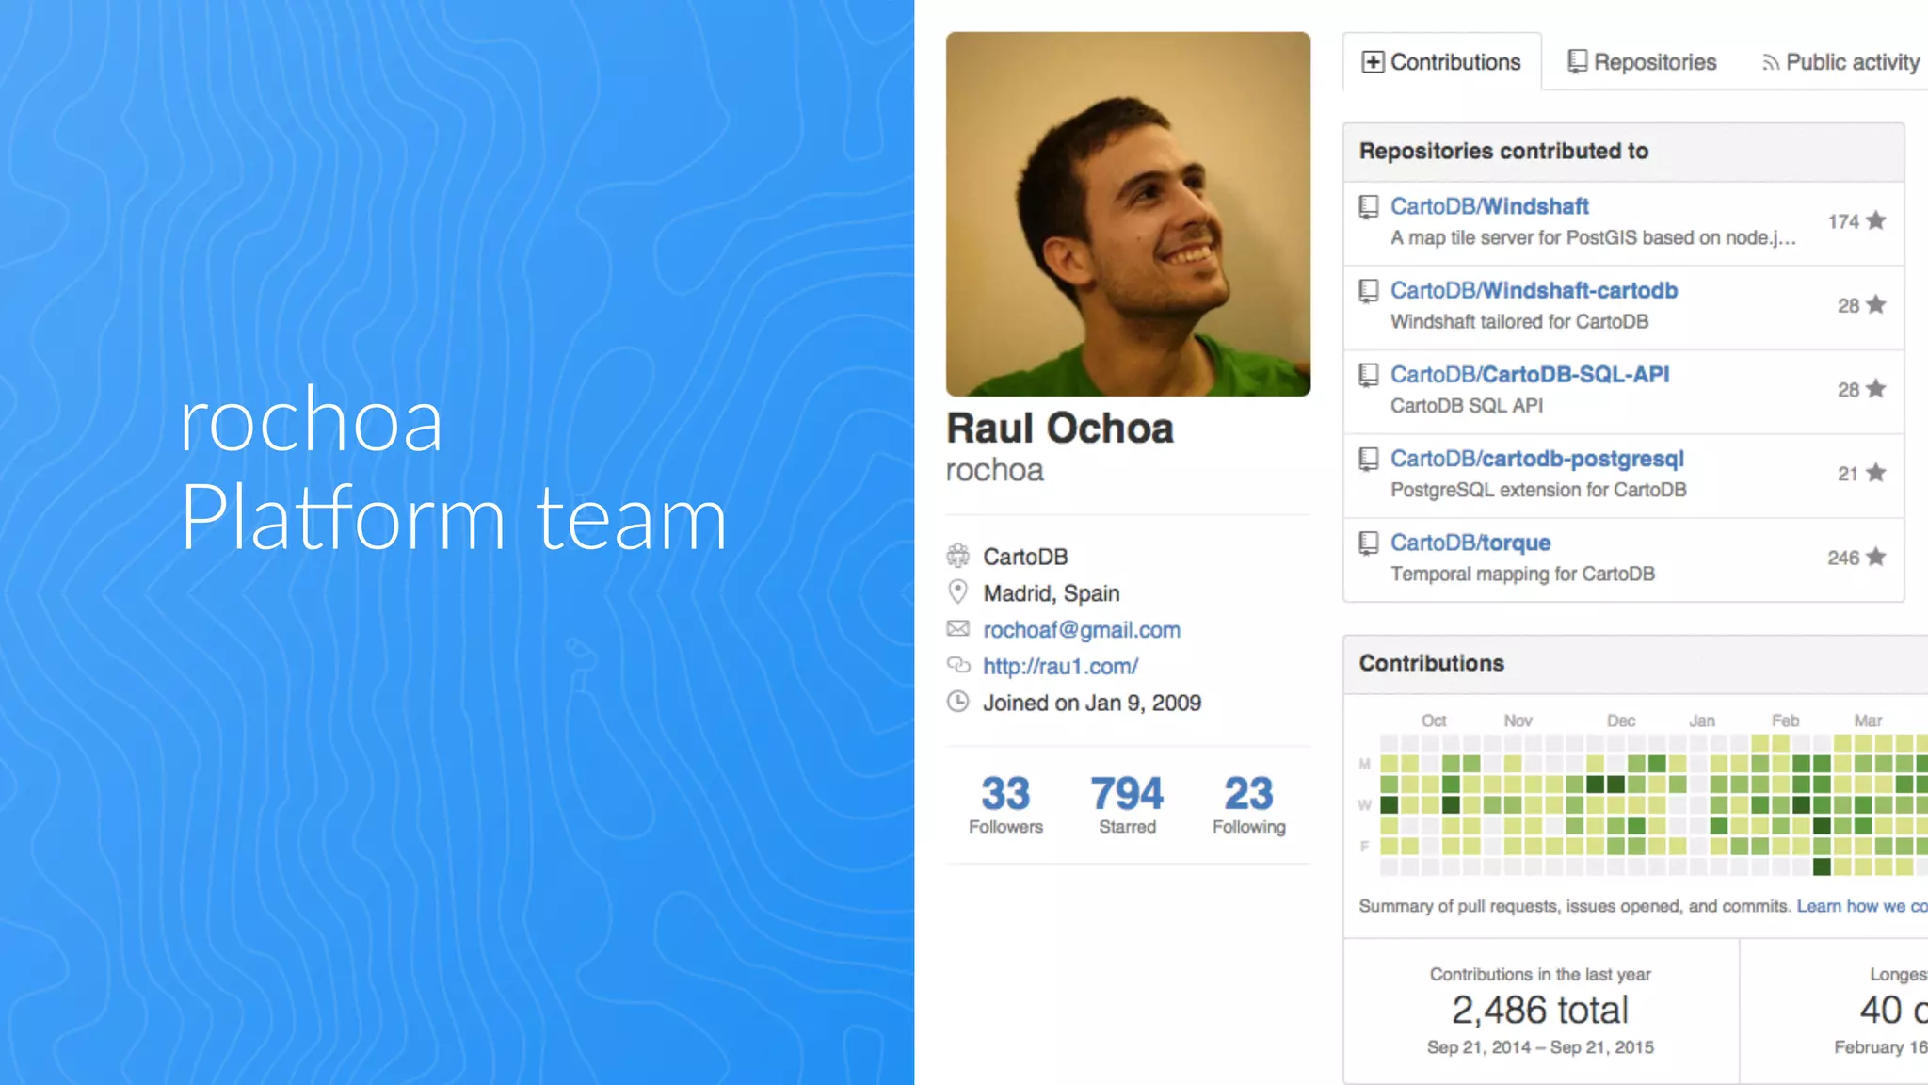
Task: Click the repo book icon next to CartoDB/Windshaft-cartodb
Action: 1368,291
